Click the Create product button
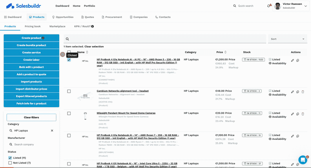The height and width of the screenshot is (168, 311). point(31,38)
